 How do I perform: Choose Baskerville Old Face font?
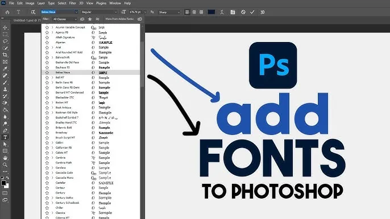coord(67,62)
